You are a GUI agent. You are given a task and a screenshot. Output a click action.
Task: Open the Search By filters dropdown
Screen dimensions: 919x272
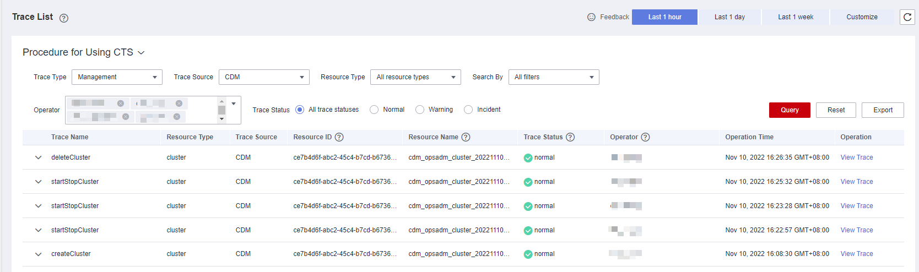click(x=553, y=77)
